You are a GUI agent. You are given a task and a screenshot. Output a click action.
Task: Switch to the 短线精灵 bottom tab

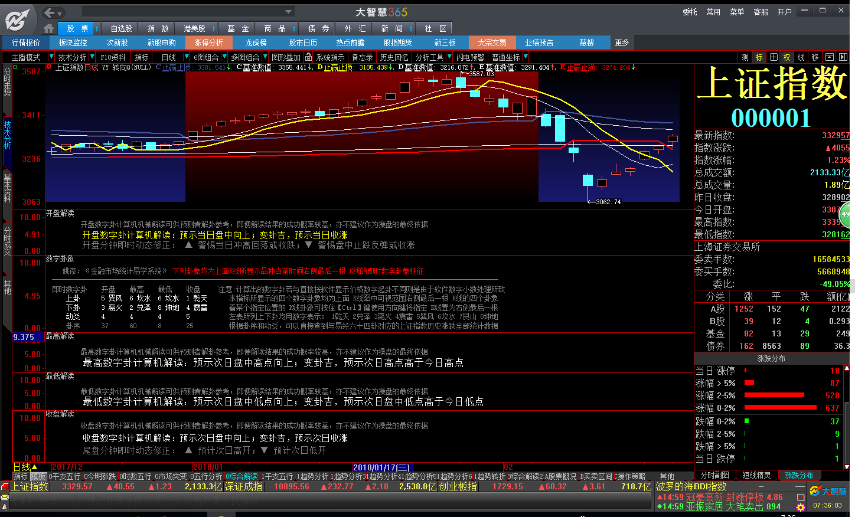point(756,475)
